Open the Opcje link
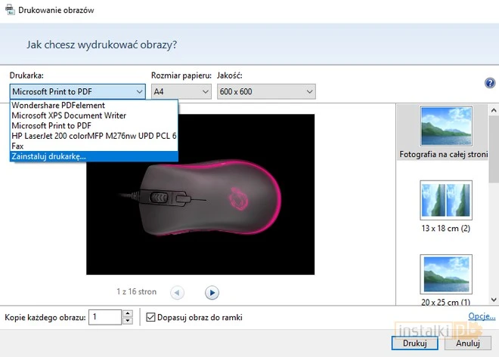The image size is (499, 357). click(482, 316)
